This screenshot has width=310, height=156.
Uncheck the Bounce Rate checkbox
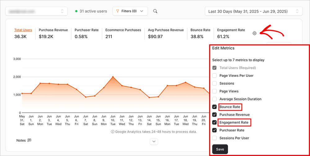(214, 107)
